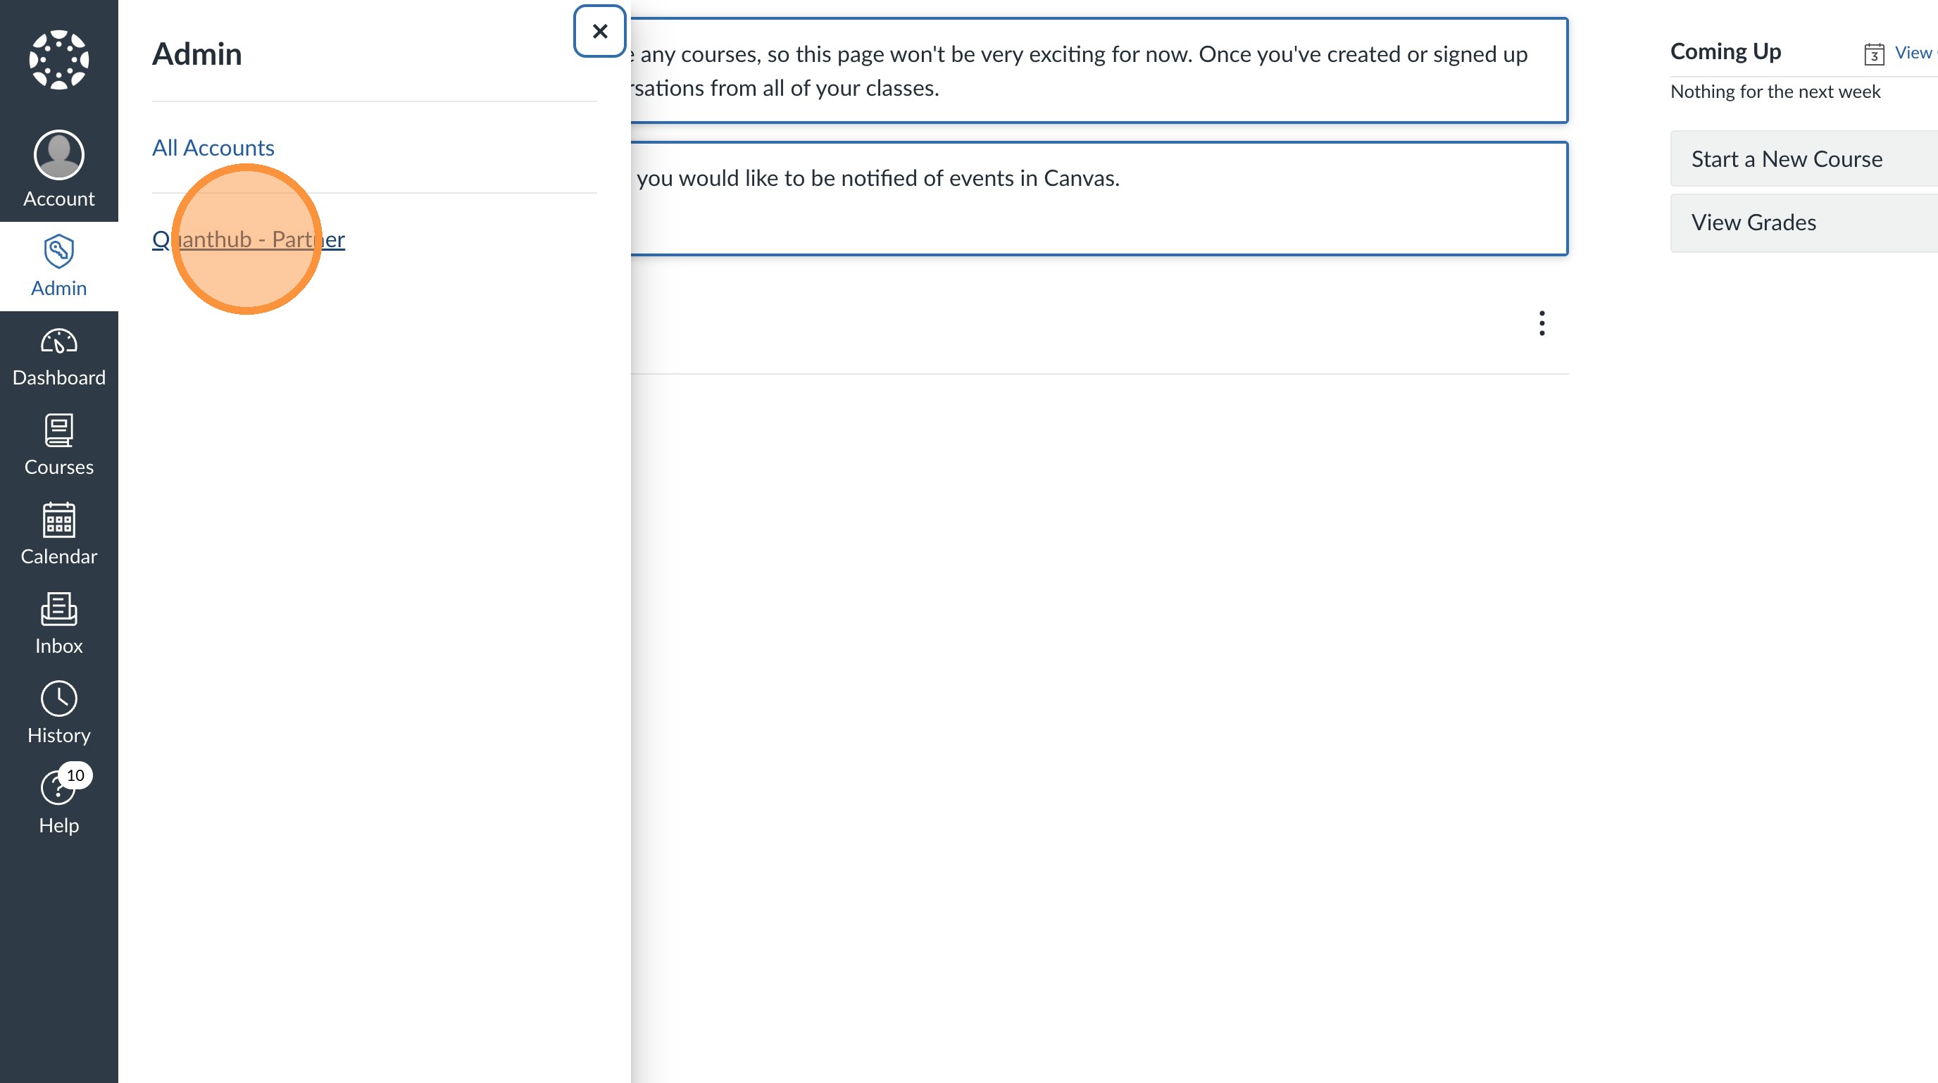1938x1083 pixels.
Task: Open the Courses book icon
Action: click(x=58, y=431)
